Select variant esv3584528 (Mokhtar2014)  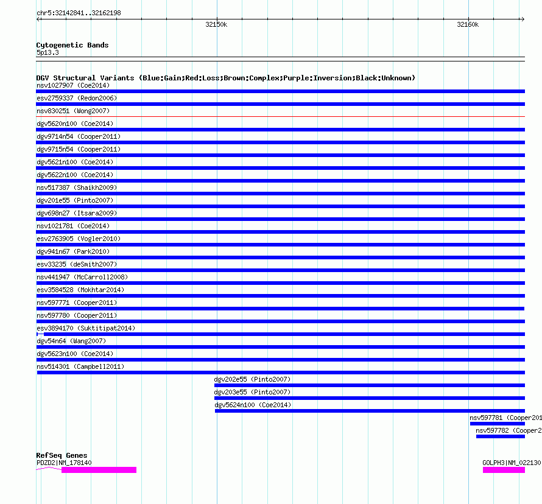tap(80, 290)
